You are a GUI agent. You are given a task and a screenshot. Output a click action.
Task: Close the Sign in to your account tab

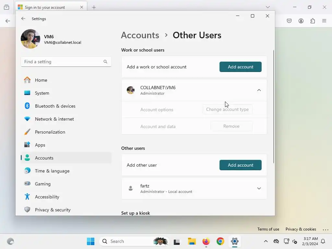[81, 7]
